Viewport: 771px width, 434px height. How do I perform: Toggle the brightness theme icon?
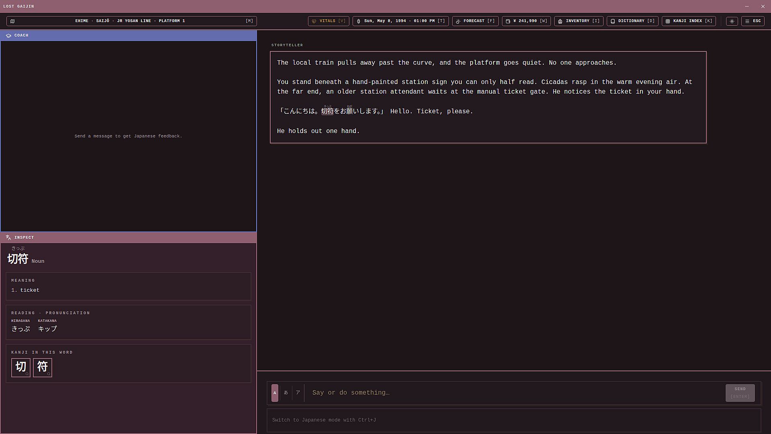coord(732,21)
